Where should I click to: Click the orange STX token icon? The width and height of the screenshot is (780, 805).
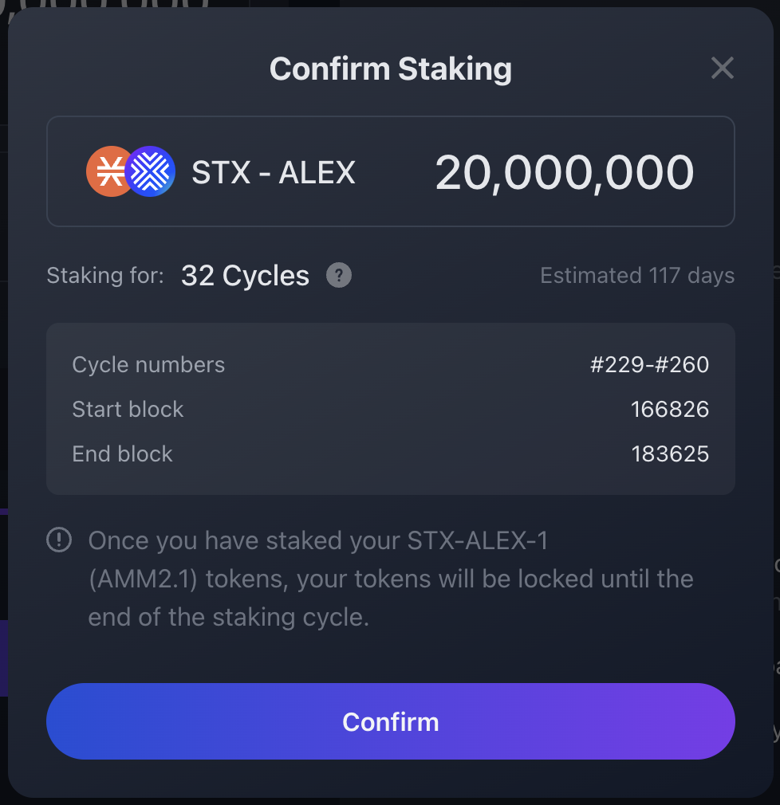pyautogui.click(x=108, y=171)
